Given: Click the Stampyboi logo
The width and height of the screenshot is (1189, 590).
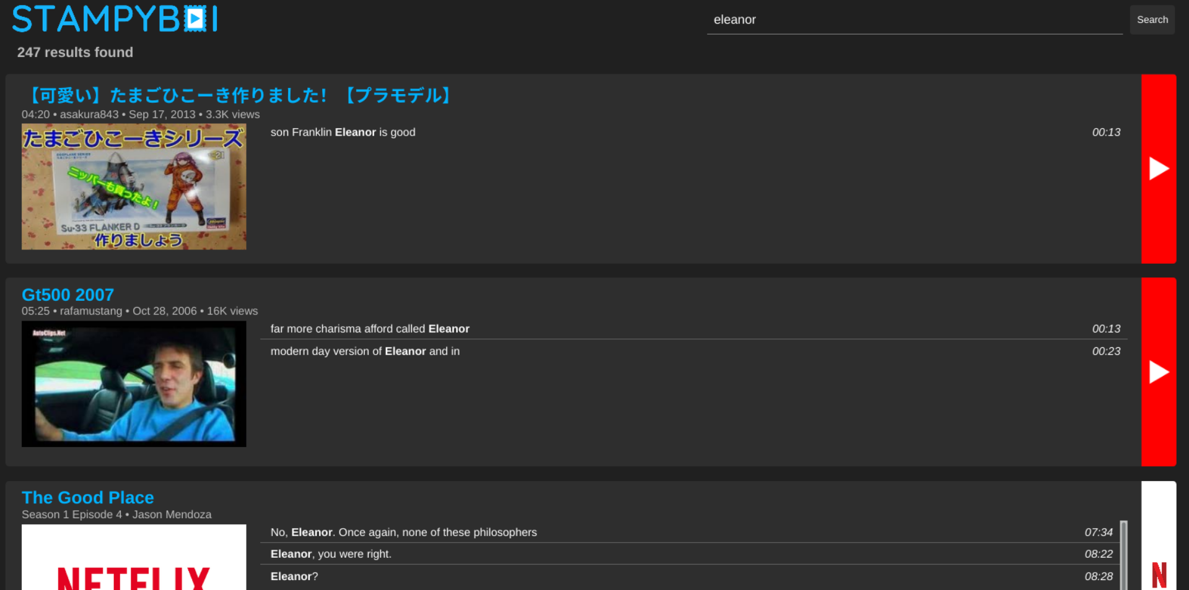Looking at the screenshot, I should tap(115, 19).
